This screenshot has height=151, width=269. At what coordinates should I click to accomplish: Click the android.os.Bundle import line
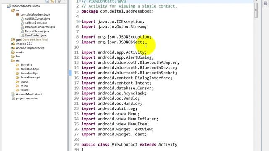[111, 99]
